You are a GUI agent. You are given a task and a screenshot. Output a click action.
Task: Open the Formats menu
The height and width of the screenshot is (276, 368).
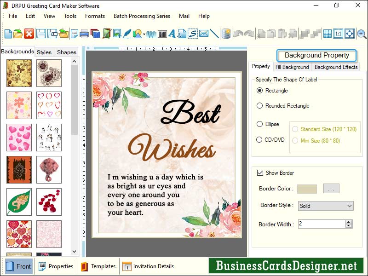pos(95,16)
